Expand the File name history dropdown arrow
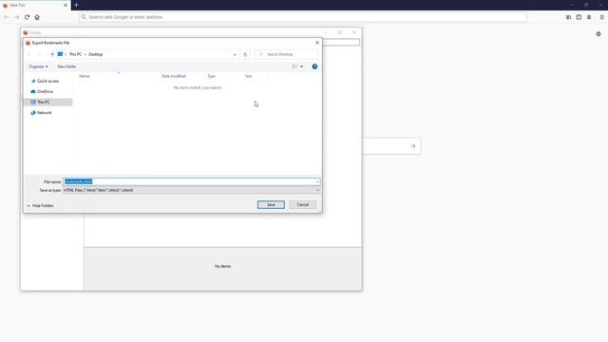Image resolution: width=608 pixels, height=342 pixels. (x=317, y=181)
